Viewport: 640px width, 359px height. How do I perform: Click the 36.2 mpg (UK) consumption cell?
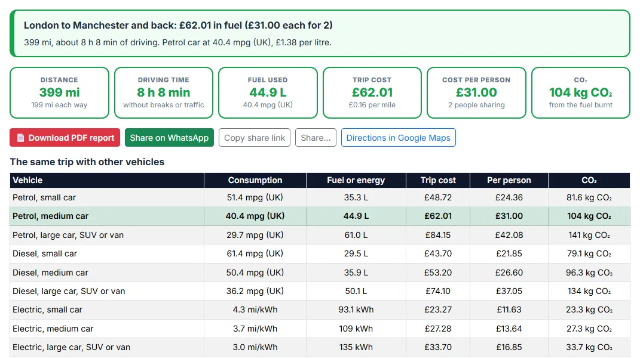pyautogui.click(x=255, y=292)
